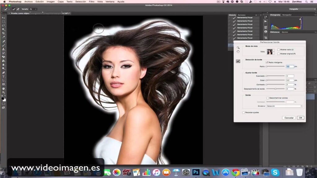Disable the Radio inteligente checkbox
This screenshot has height=178, width=317.
(267, 62)
